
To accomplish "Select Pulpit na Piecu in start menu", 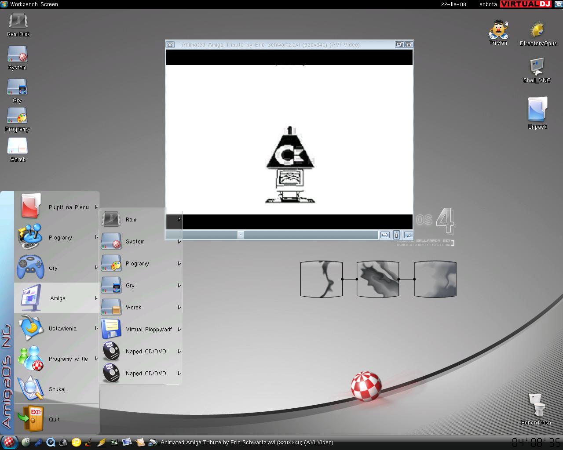I will tap(57, 207).
